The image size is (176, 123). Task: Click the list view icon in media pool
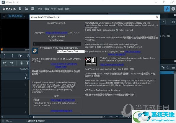pyautogui.click(x=174, y=22)
